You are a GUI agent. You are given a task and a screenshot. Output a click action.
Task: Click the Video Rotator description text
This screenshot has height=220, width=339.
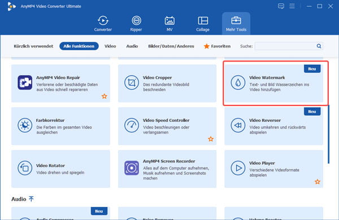pos(60,173)
